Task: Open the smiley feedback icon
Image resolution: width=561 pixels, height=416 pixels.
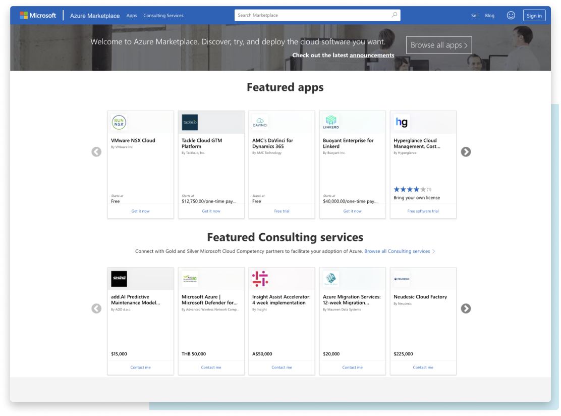Action: (x=511, y=15)
